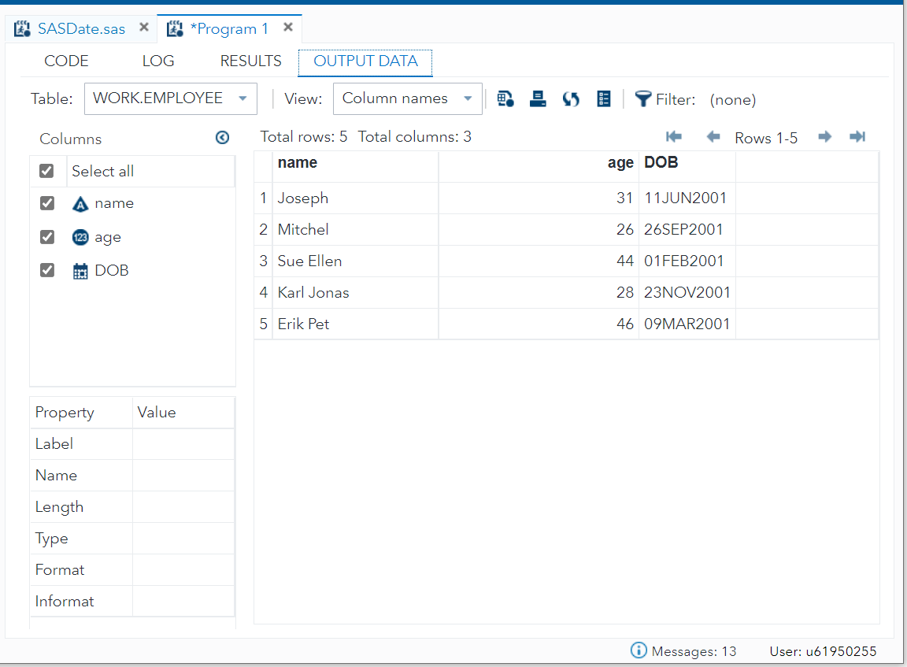Collapse the Columns side panel

(x=222, y=137)
